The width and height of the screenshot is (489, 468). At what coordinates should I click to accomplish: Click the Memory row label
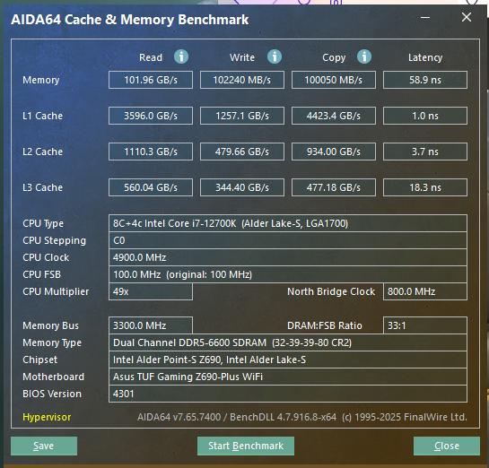click(x=41, y=80)
